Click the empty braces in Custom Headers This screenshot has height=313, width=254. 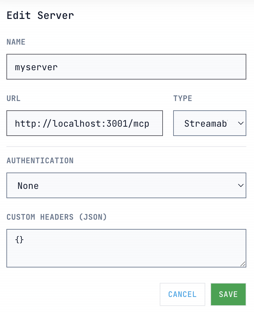[19, 239]
